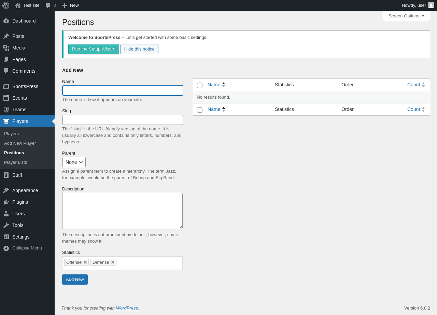437x315 pixels.
Task: Click the Add New submit button
Action: pyautogui.click(x=75, y=280)
